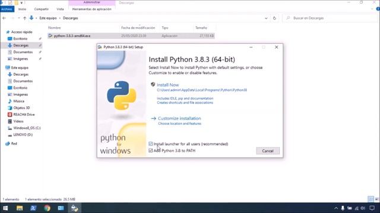The image size is (380, 213).
Task: Open Imágenes under Acceso rápido
Action: click(x=21, y=59)
